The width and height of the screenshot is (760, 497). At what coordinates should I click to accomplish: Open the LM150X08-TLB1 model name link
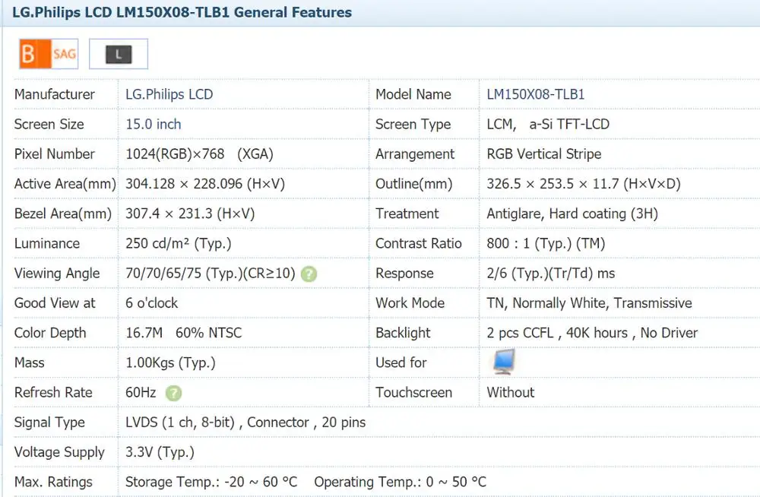point(535,94)
